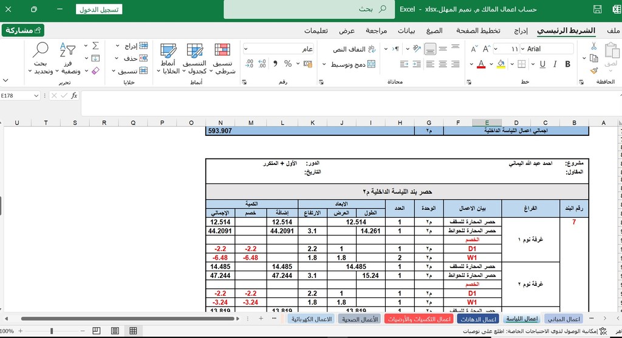Click the percent style icon
Image resolution: width=622 pixels, height=338 pixels.
[x=287, y=64]
